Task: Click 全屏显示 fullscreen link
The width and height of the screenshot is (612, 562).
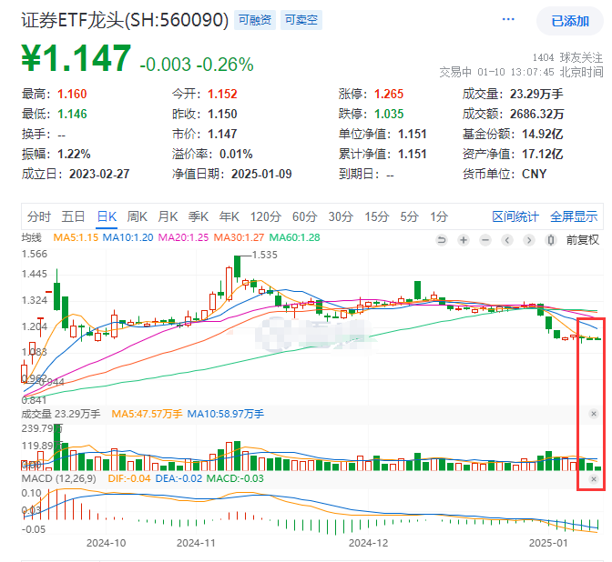Action: 573,216
